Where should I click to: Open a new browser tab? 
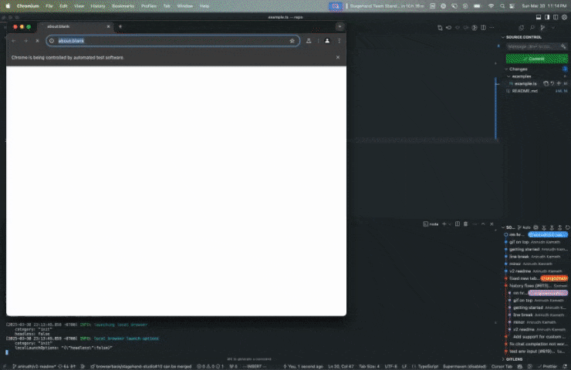(x=120, y=26)
